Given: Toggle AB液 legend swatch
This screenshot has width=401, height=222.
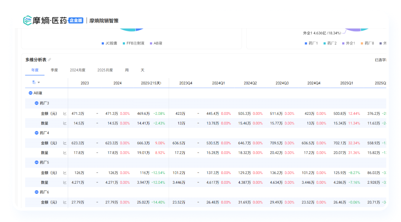Looking at the screenshot, I should click(151, 43).
